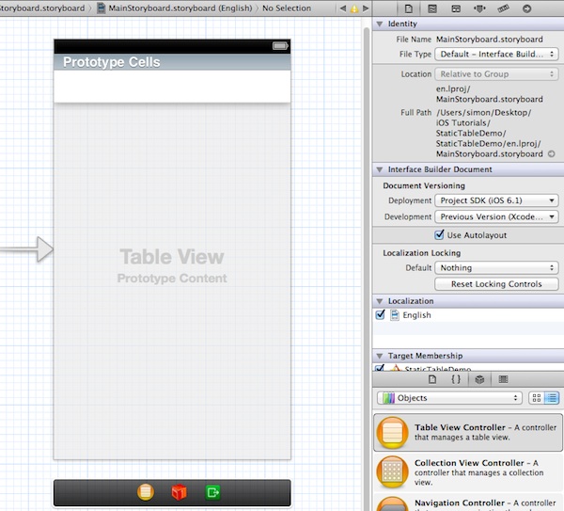This screenshot has height=511, width=564.
Task: Open the Objects library dropdown
Action: [449, 398]
